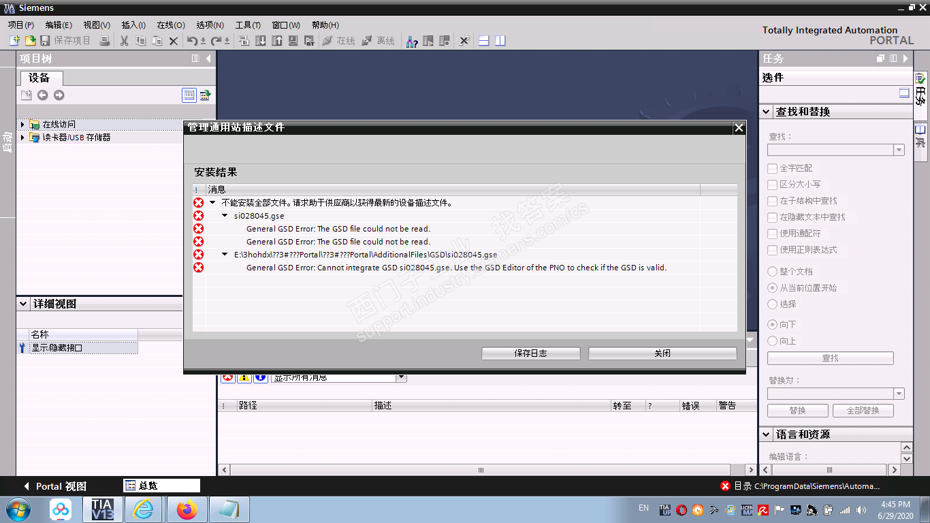The width and height of the screenshot is (930, 523).
Task: Open the 视图(V) menu
Action: pos(97,25)
